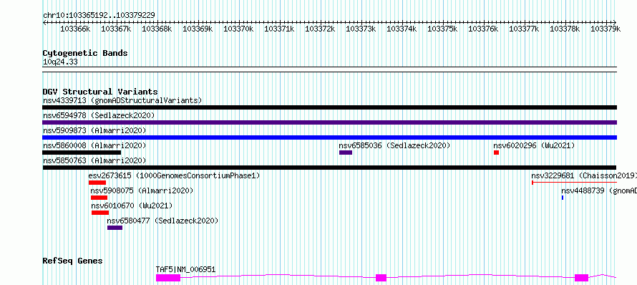
Task: Click the RefSeq Genes track heading
Action: click(x=73, y=261)
